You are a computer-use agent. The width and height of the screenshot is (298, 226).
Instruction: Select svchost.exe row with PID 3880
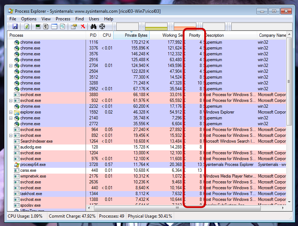pyautogui.click(x=147, y=95)
